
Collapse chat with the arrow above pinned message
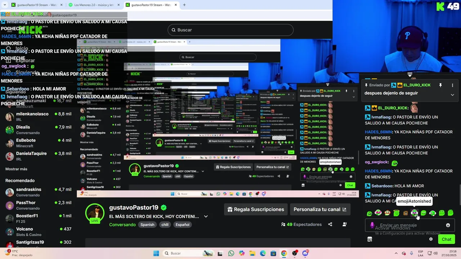410,74
